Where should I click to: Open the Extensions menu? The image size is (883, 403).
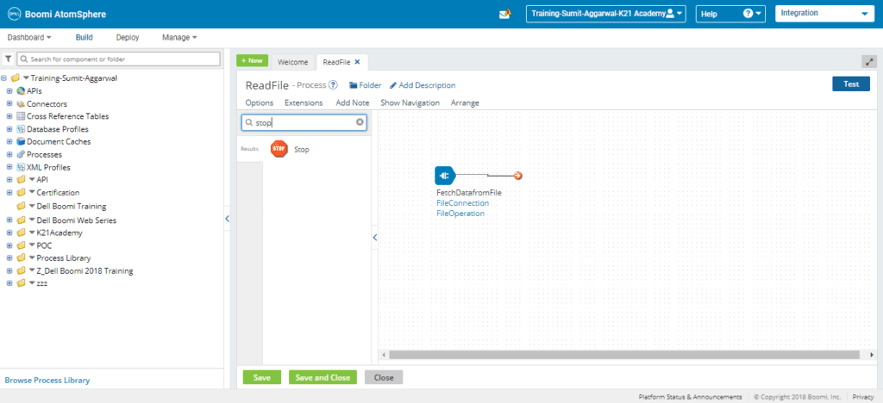click(x=304, y=102)
